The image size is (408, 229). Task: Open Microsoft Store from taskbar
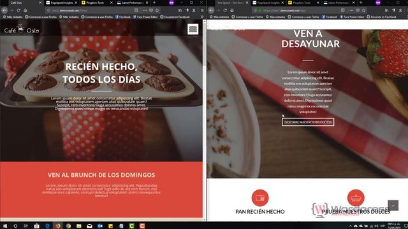click(x=36, y=226)
